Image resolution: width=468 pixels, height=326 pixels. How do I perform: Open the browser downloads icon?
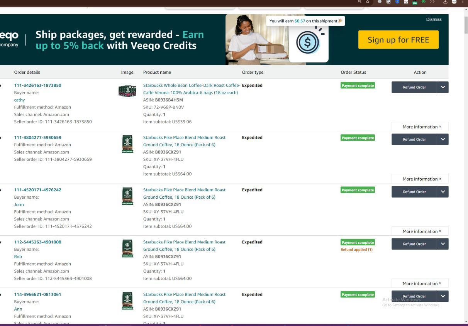click(445, 2)
